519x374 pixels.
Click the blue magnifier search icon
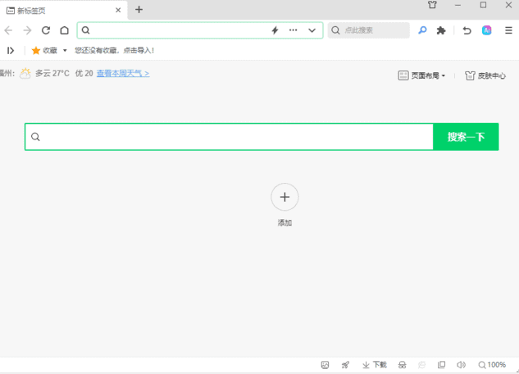[422, 30]
